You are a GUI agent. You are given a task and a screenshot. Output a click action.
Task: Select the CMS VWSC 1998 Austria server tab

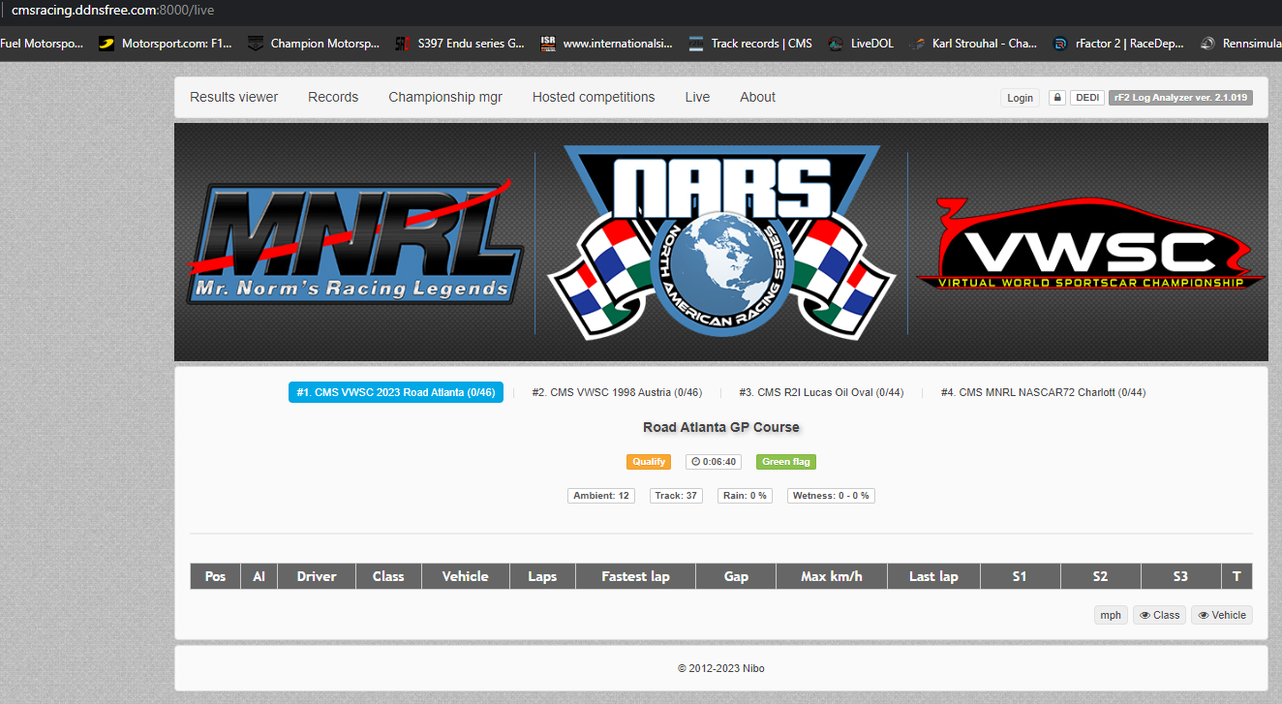pos(617,392)
